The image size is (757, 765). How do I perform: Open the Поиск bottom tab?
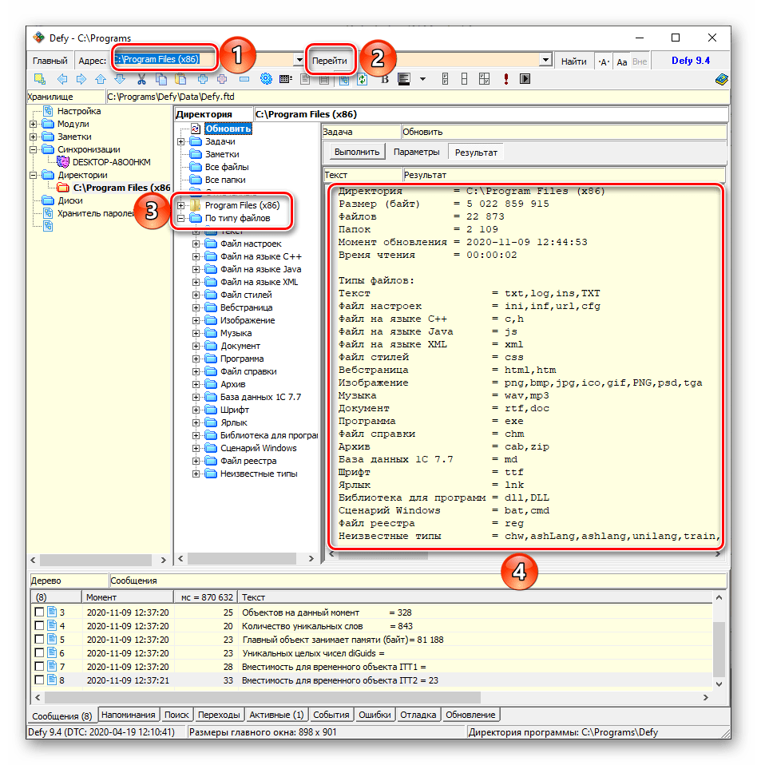(x=176, y=715)
